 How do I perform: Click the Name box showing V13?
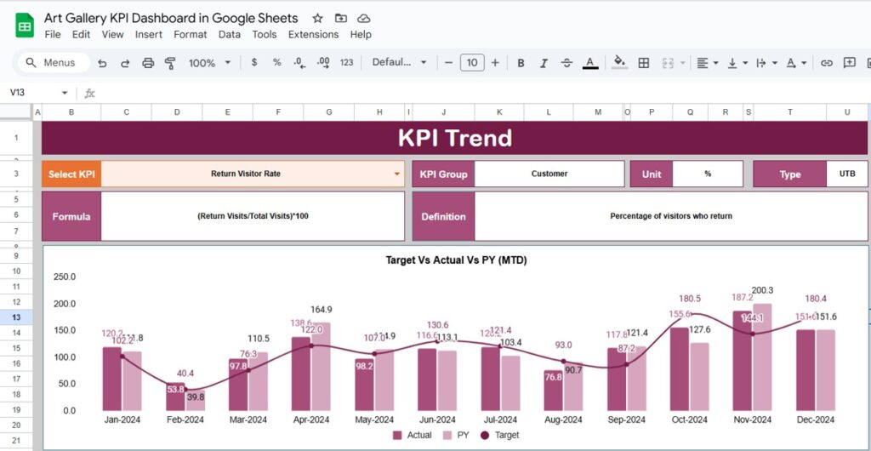[33, 93]
